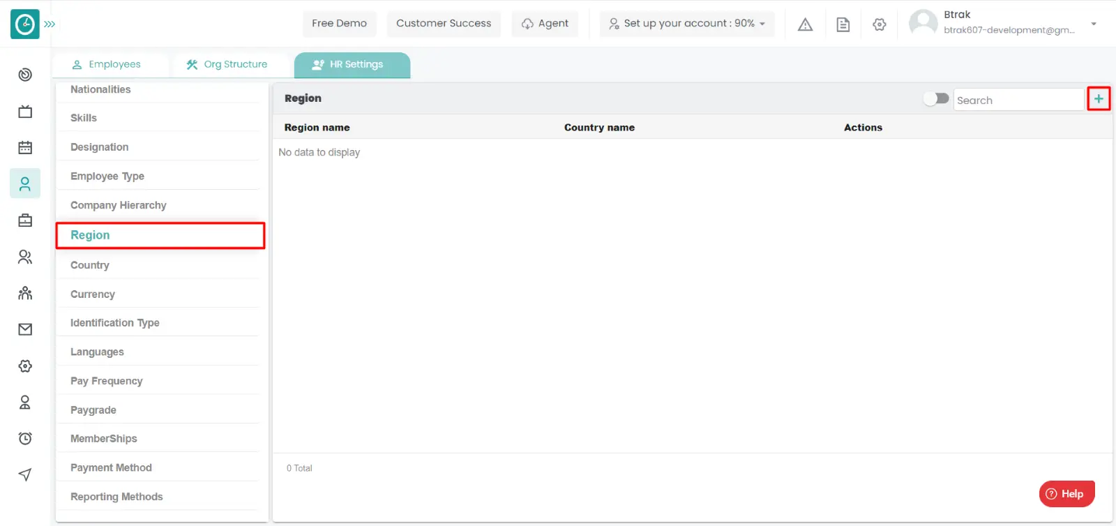
Task: Click the gear icon in top header
Action: coord(880,24)
